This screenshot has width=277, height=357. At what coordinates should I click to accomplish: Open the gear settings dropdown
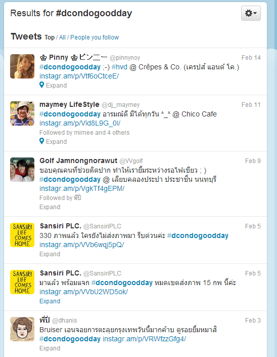point(251,13)
